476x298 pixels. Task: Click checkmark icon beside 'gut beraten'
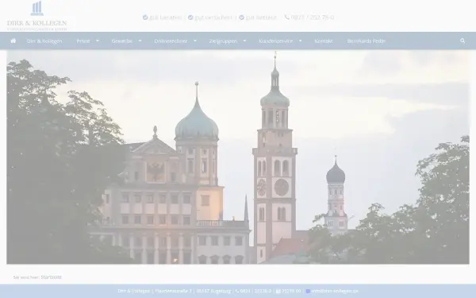point(145,17)
